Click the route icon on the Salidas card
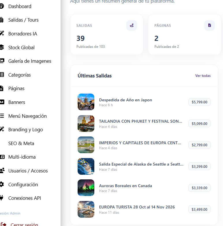Image resolution: width=223 pixels, height=226 pixels. [x=132, y=26]
